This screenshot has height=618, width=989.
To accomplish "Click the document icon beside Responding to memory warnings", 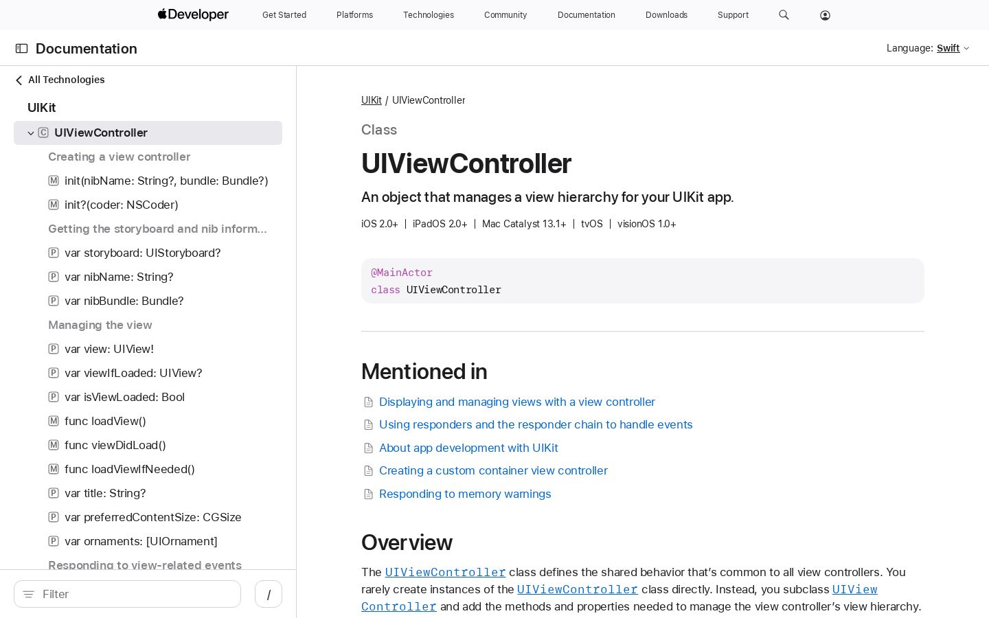I will tap(368, 494).
